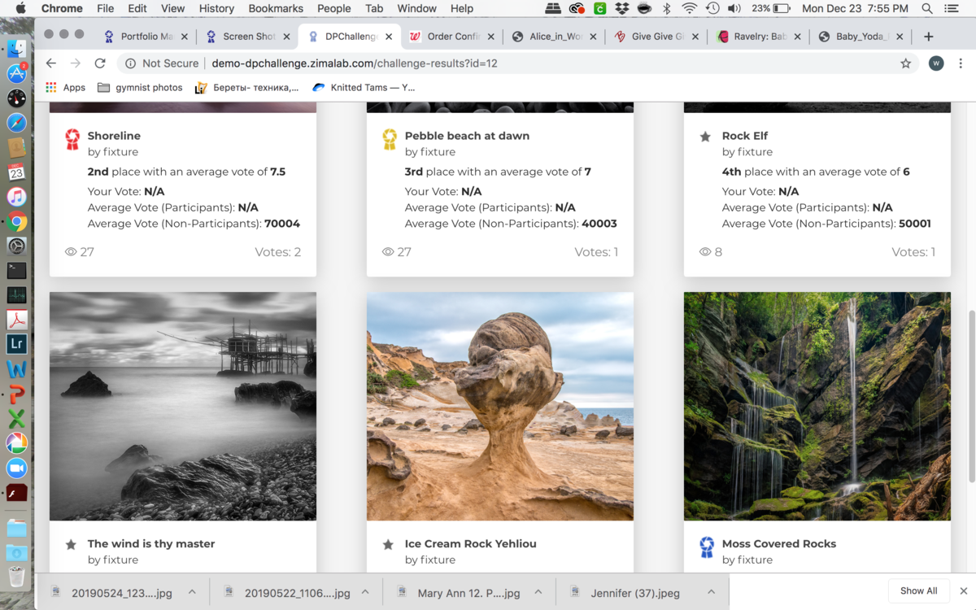Image resolution: width=976 pixels, height=610 pixels.
Task: Click the star icon beside Ice Cream Rock Yehliou
Action: coord(388,544)
